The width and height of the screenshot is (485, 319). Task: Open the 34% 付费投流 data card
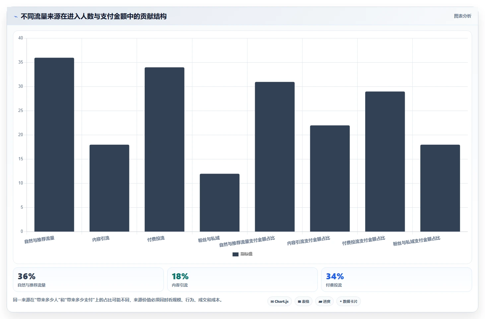coord(396,280)
